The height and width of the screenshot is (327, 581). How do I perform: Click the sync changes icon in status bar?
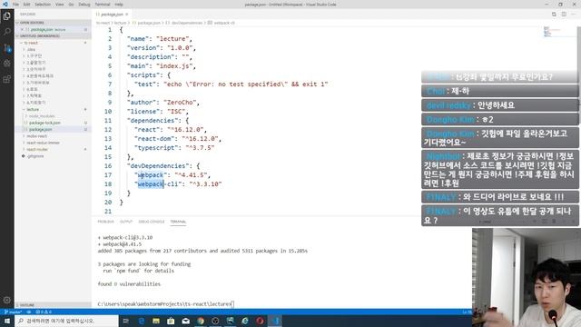coord(28,312)
